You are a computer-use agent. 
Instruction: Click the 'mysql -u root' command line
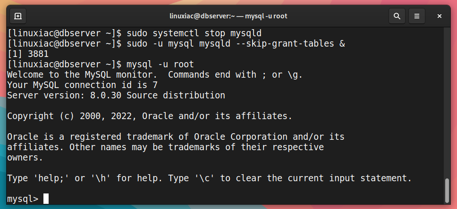click(160, 64)
